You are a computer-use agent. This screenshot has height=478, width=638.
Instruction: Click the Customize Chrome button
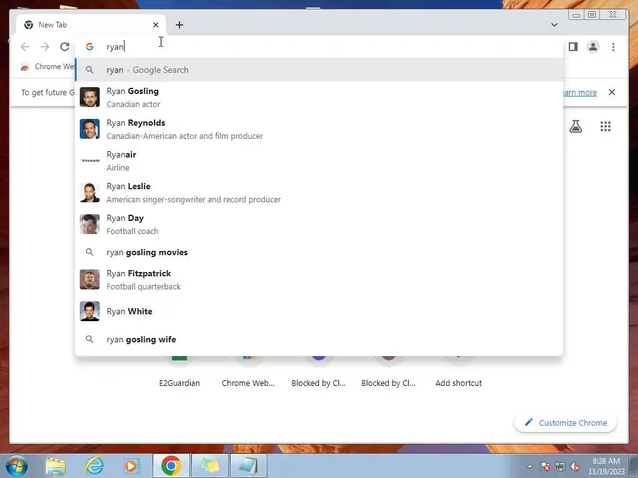[566, 423]
